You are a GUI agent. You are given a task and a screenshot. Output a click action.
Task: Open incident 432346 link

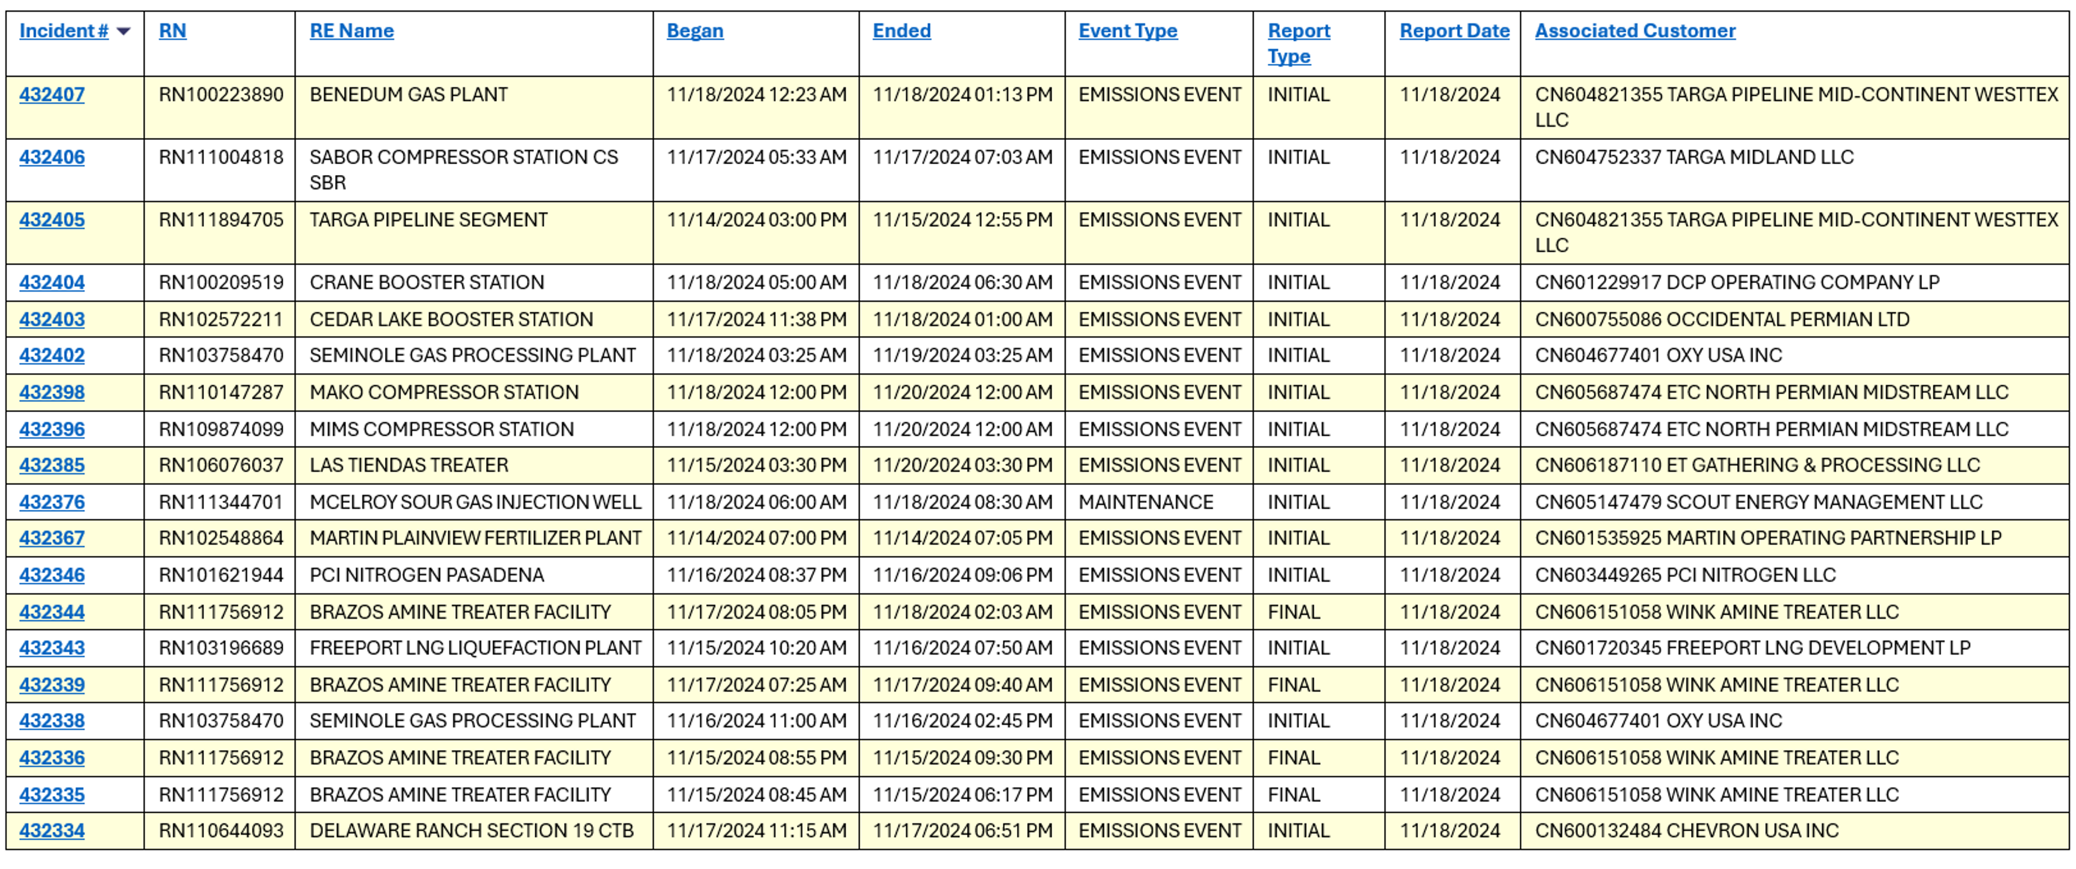click(x=51, y=575)
